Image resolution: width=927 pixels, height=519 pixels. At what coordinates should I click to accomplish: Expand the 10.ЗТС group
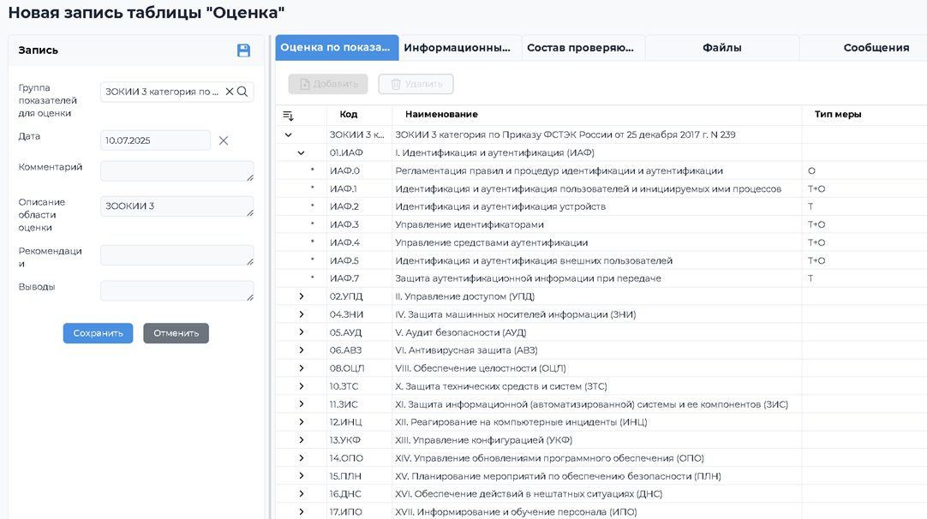tap(301, 386)
